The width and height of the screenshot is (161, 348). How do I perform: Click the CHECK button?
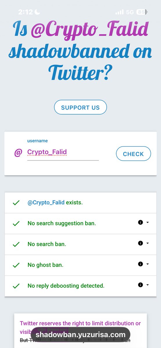[133, 154]
